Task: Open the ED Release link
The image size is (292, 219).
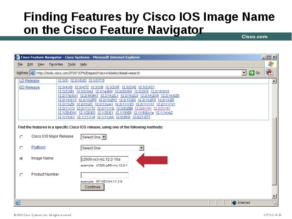Action: tap(30, 87)
